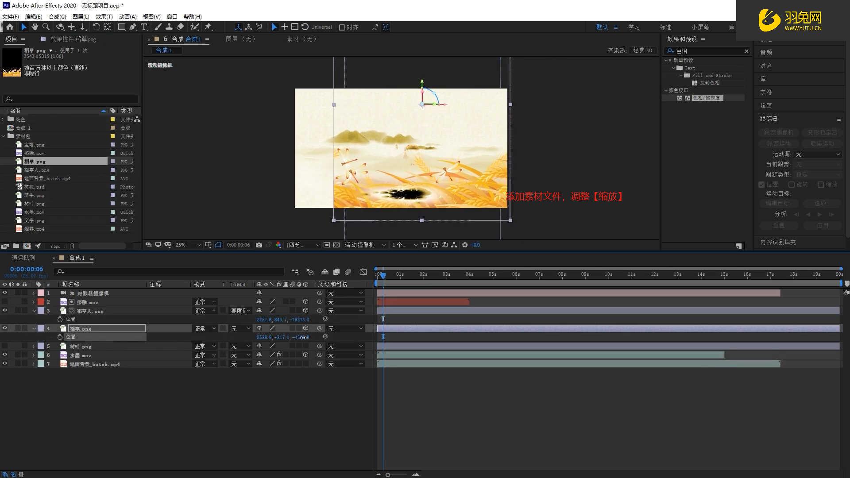The height and width of the screenshot is (478, 850).
Task: Switch to the 渲染队列 tab
Action: (24, 258)
